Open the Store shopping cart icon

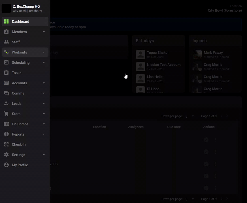click(6, 114)
